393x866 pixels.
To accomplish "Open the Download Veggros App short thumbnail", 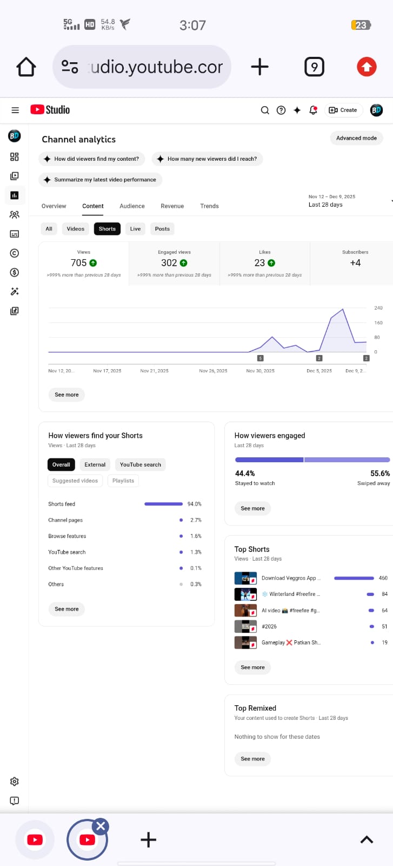I will coord(245,578).
